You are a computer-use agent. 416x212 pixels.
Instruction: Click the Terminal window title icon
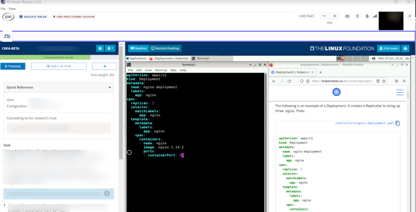(x=128, y=64)
